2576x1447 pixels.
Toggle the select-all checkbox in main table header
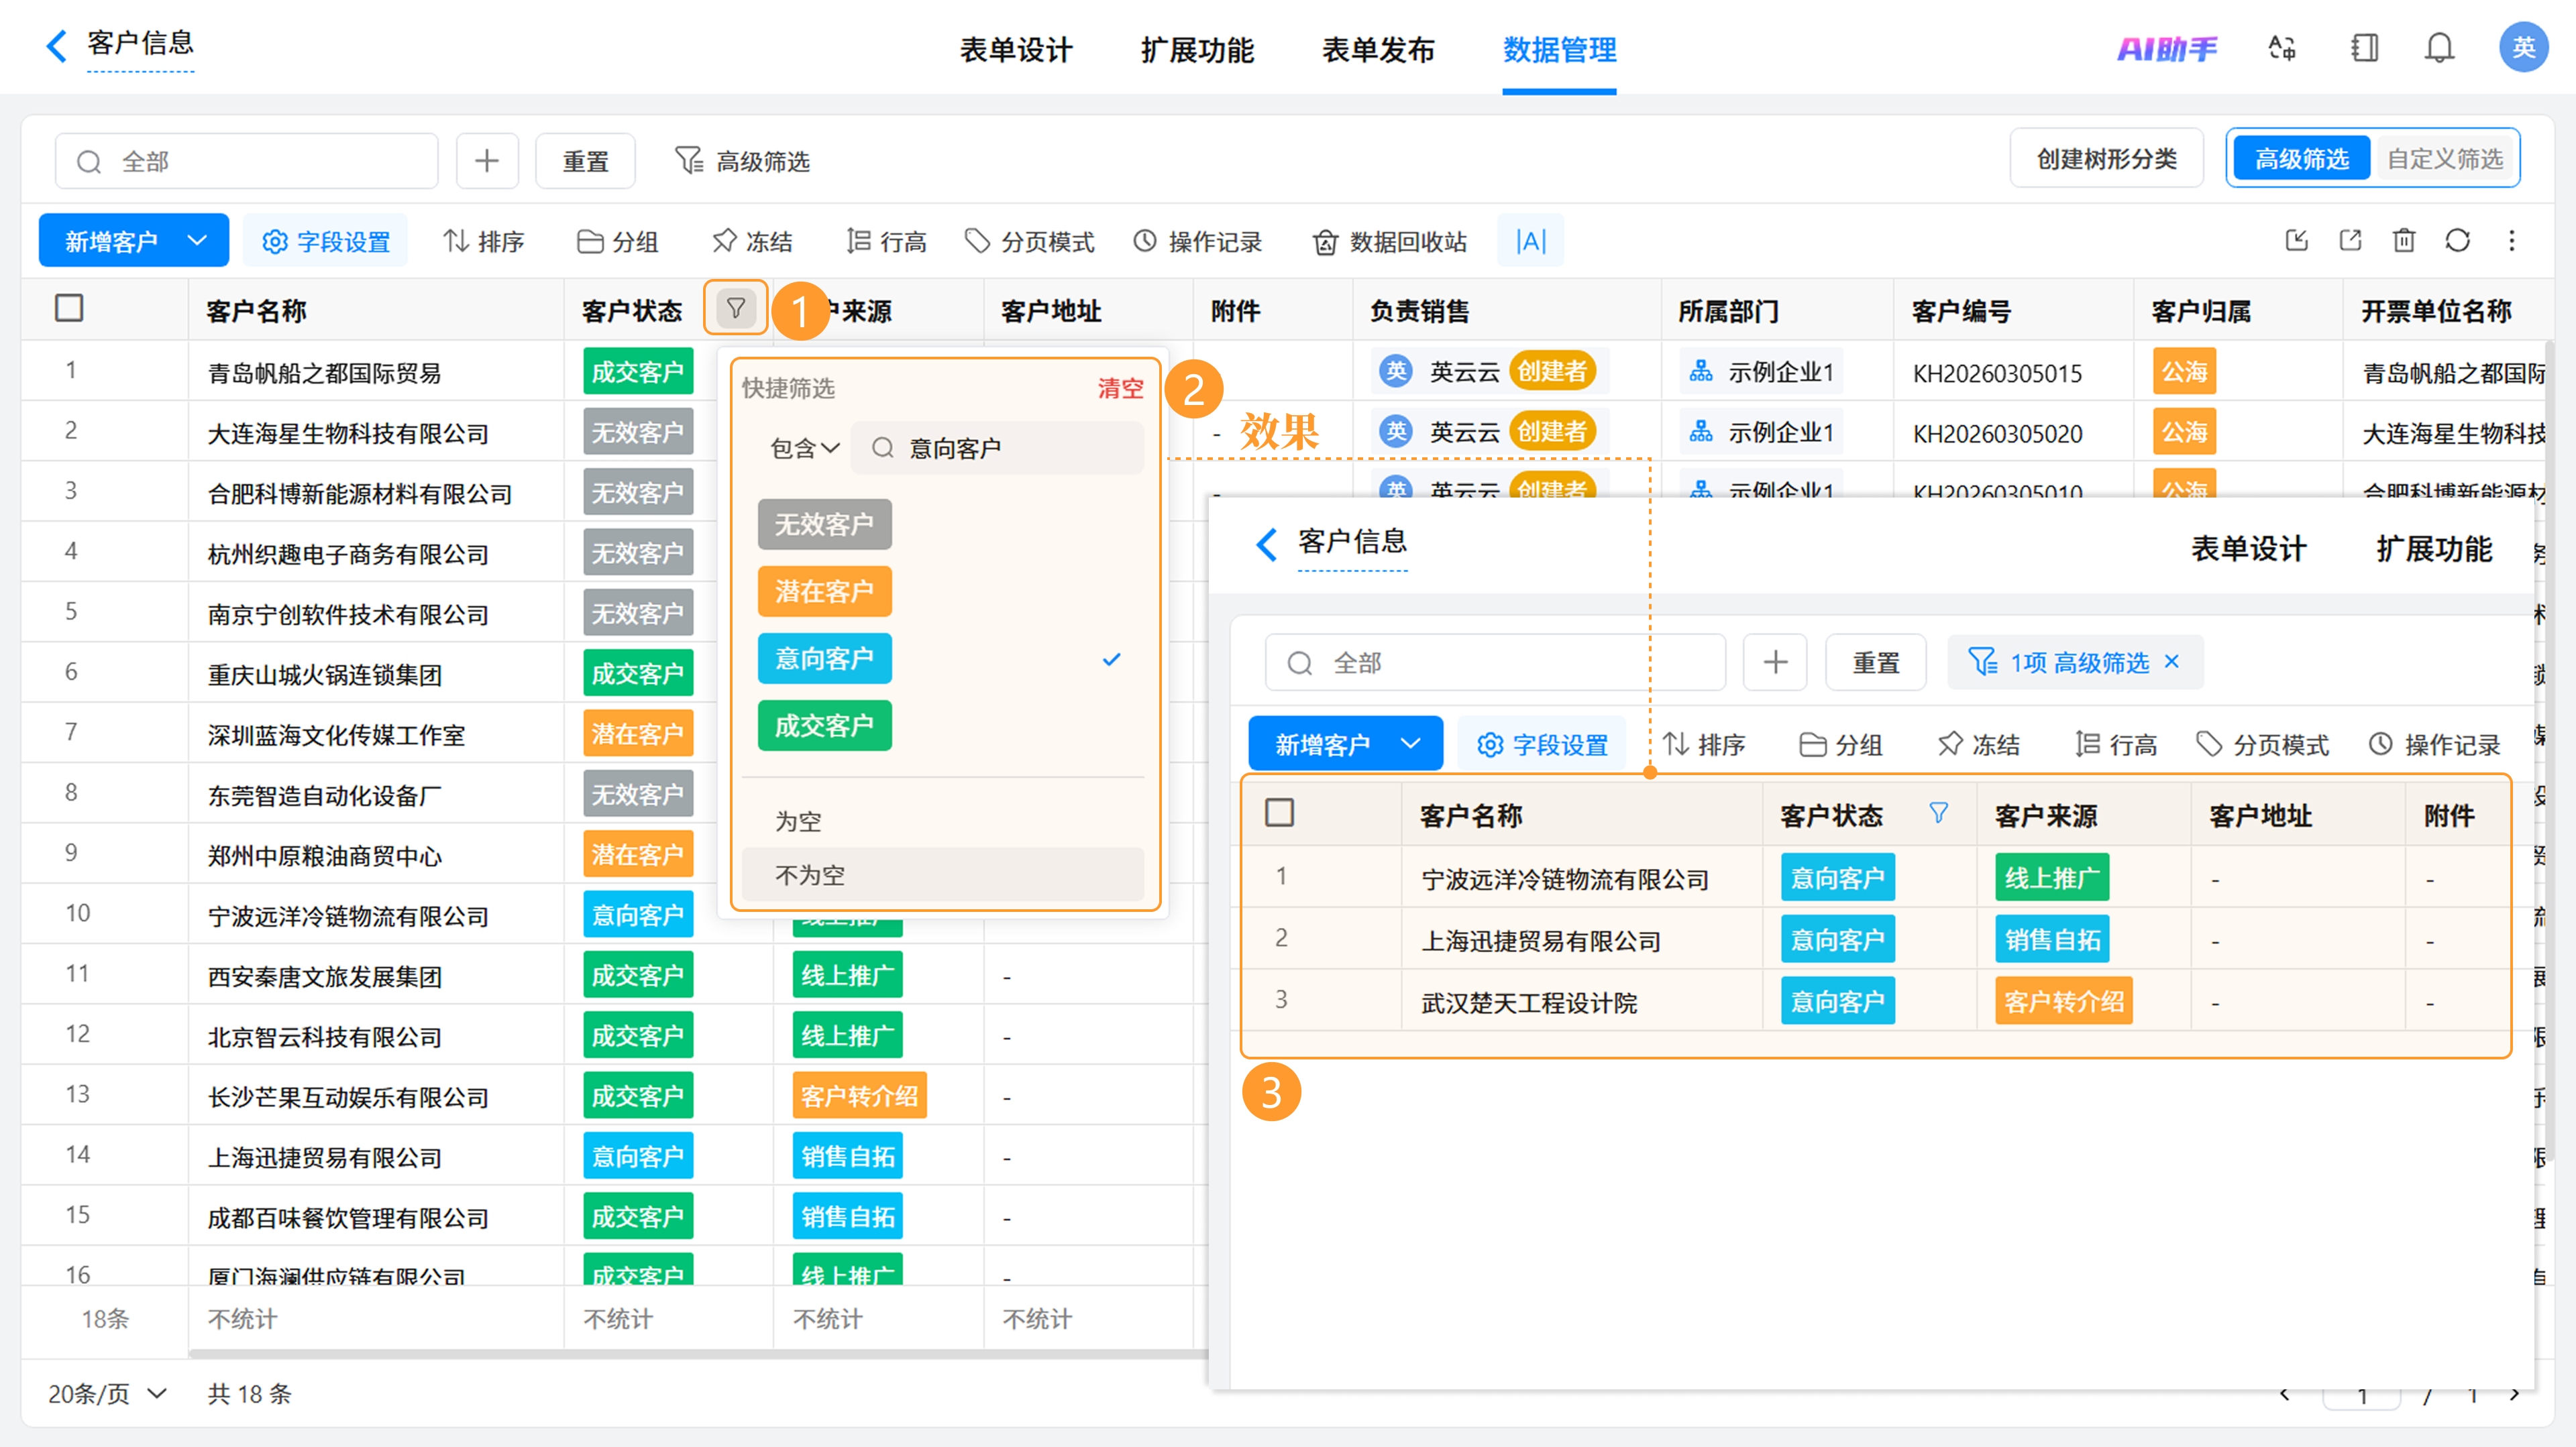tap(69, 309)
